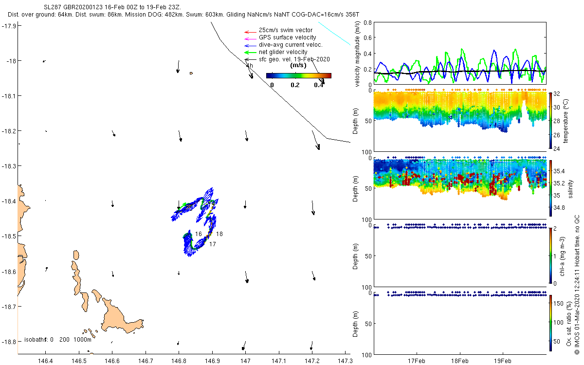Click the magenta GPS surface velocity legend arrow
The height and width of the screenshot is (365, 584).
(250, 38)
